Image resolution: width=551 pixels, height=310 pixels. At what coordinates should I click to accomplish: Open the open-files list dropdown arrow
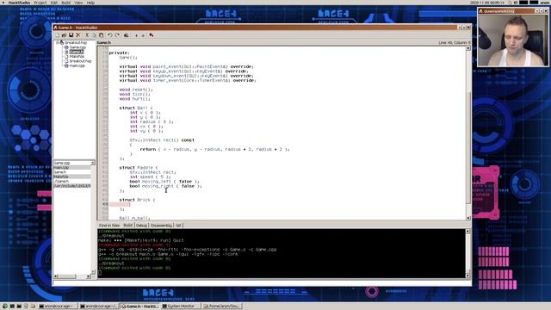tap(93, 163)
